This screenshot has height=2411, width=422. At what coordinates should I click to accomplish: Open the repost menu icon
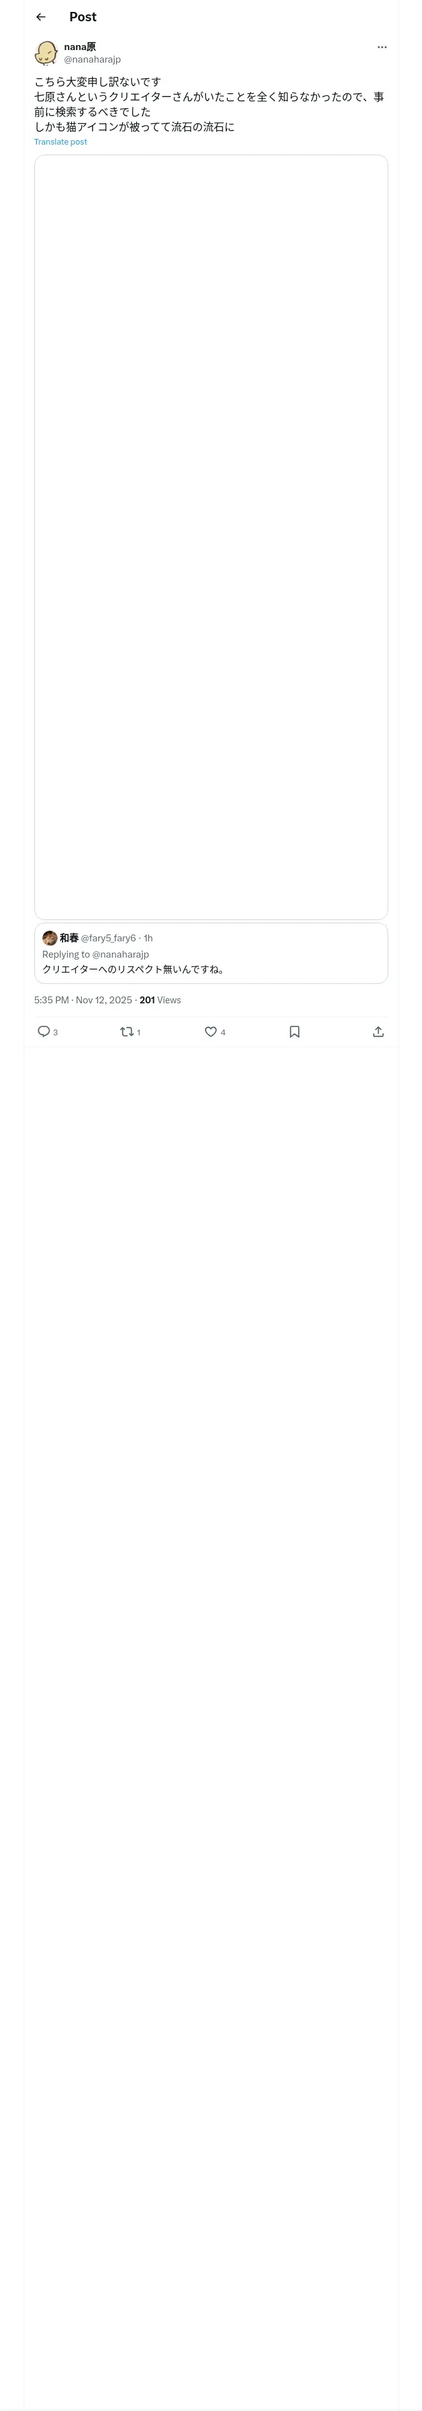coord(126,1031)
